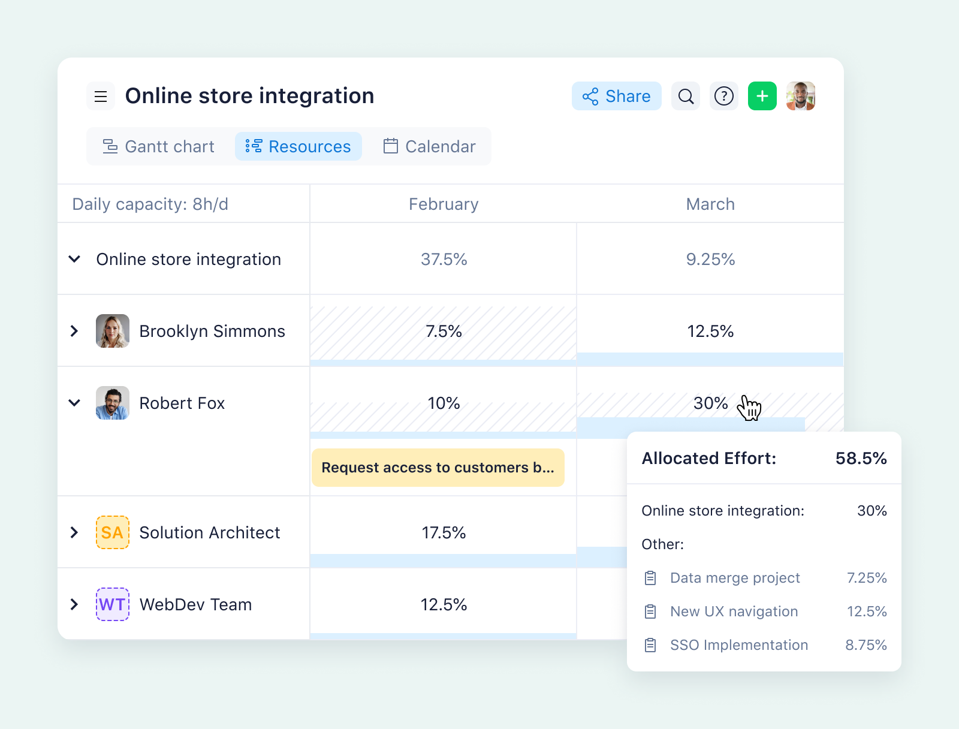Expand the Solution Architect row

pos(74,532)
